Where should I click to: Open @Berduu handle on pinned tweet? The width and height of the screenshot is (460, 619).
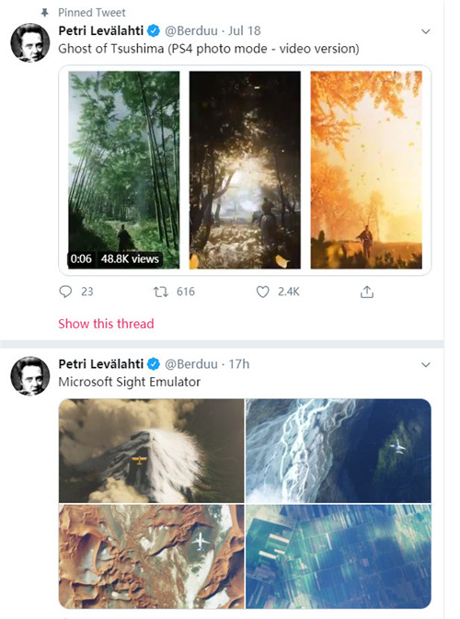pyautogui.click(x=191, y=30)
